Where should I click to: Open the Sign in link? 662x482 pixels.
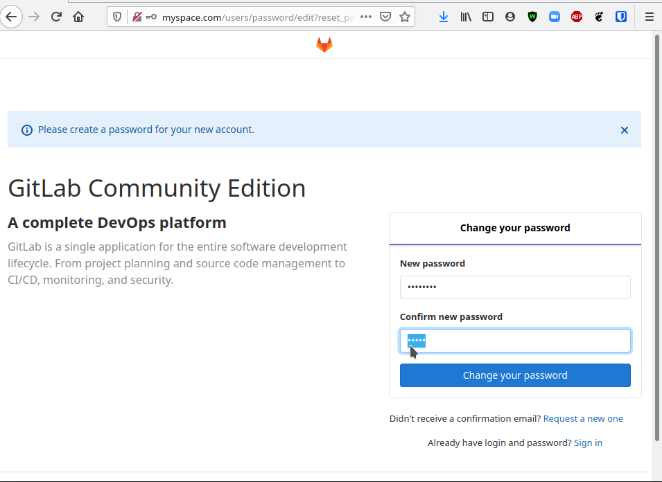[x=588, y=443]
